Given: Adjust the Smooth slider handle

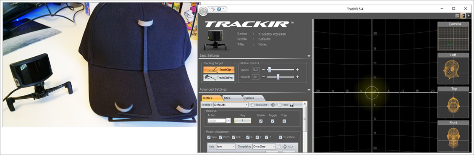Looking at the screenshot, I should 278,77.
